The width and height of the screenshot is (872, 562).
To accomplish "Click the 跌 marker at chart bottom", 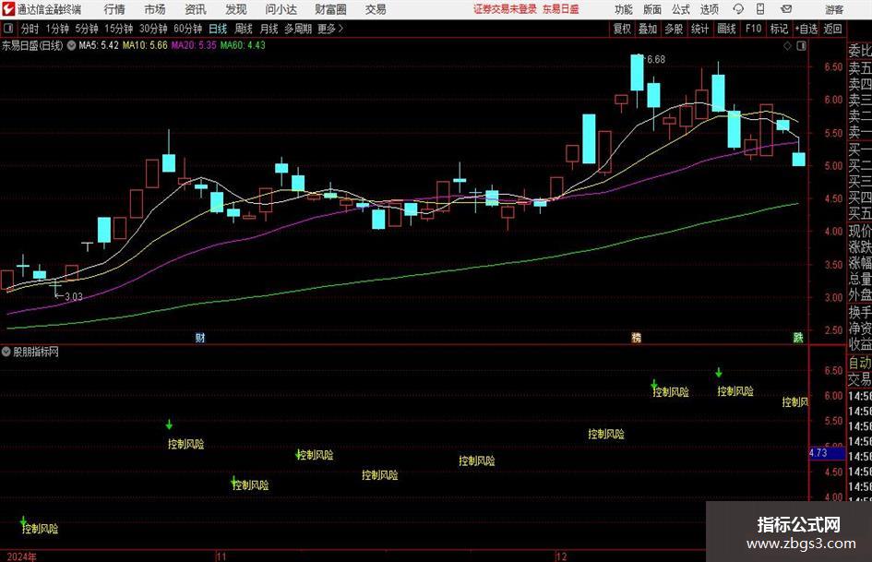I will click(798, 338).
